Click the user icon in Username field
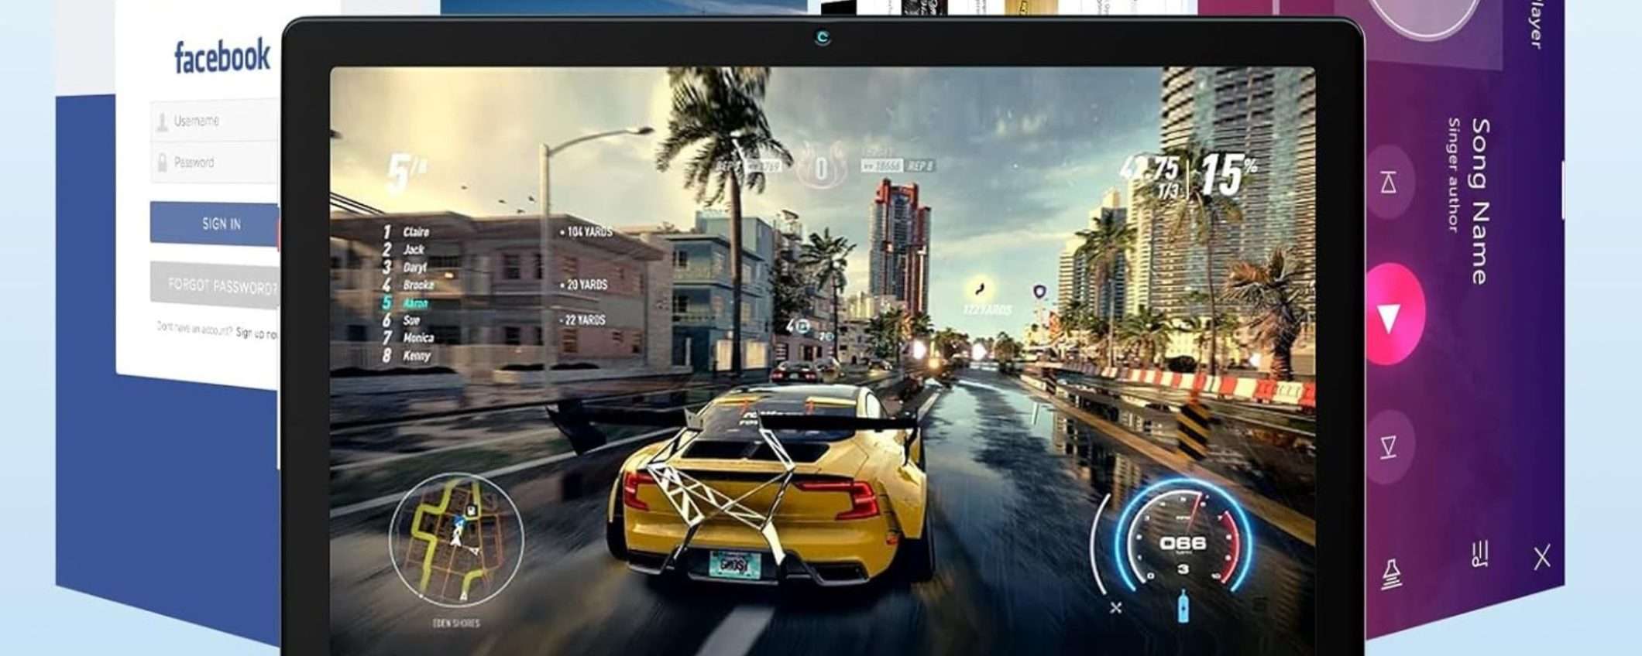This screenshot has width=1642, height=656. click(x=162, y=121)
